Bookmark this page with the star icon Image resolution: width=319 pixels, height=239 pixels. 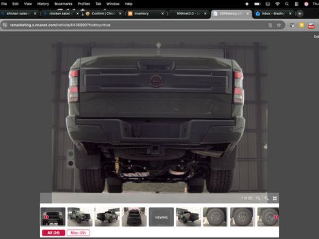click(x=279, y=25)
